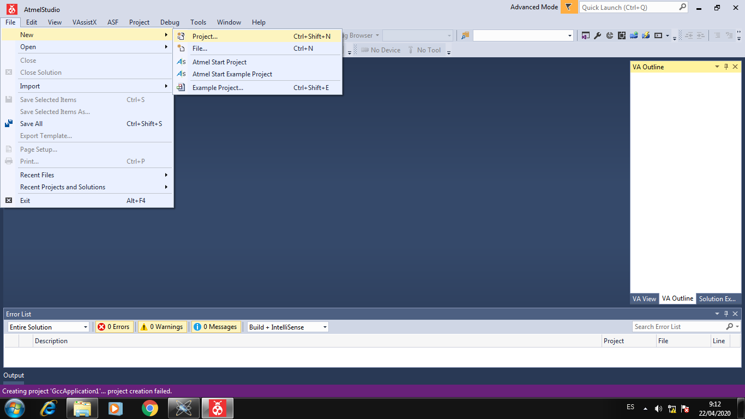Viewport: 745px width, 419px height.
Task: Choose Save All in File menu
Action: [x=87, y=124]
